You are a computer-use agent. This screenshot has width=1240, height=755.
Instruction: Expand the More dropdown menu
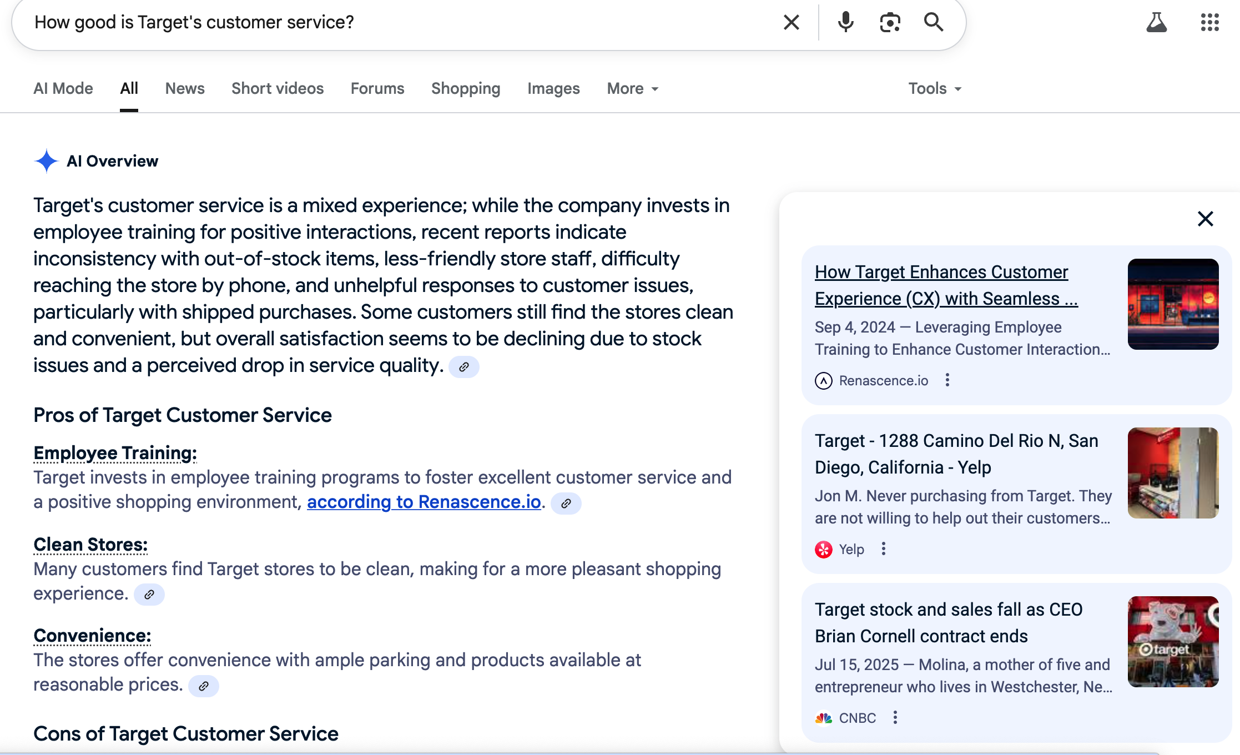click(x=633, y=88)
